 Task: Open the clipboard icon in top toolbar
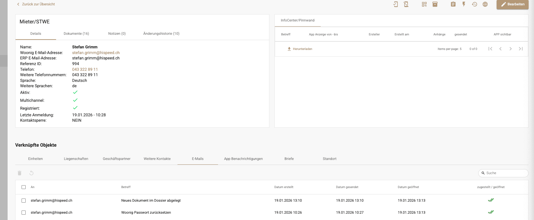[453, 4]
